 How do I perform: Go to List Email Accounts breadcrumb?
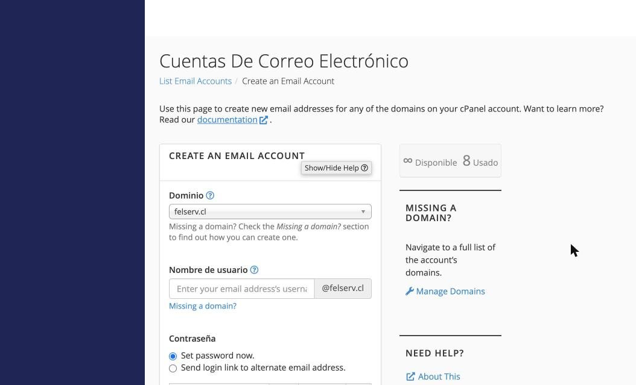point(196,81)
